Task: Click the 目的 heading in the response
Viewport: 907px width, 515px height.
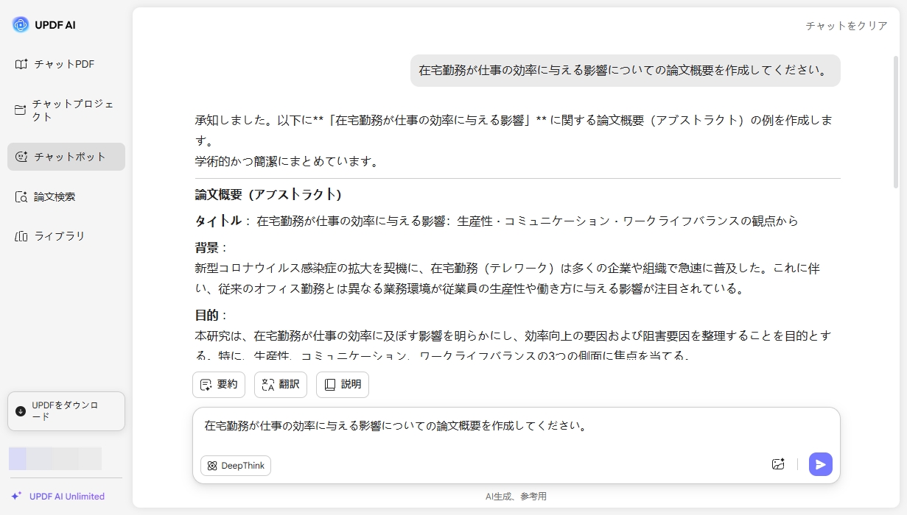Action: [x=207, y=316]
